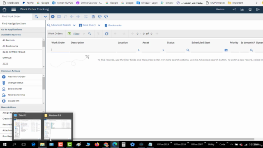
Task: Click the sign out icon in header
Action: coord(258,9)
